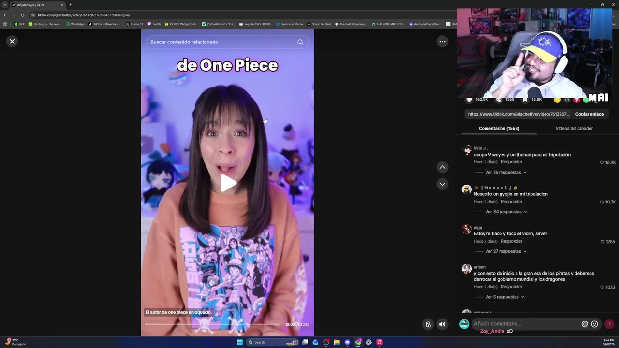
Task: Open ChatGPT app from the taskbar
Action: click(368, 342)
